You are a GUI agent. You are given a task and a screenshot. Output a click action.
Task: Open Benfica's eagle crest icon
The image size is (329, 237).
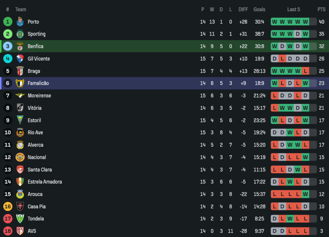click(20, 46)
